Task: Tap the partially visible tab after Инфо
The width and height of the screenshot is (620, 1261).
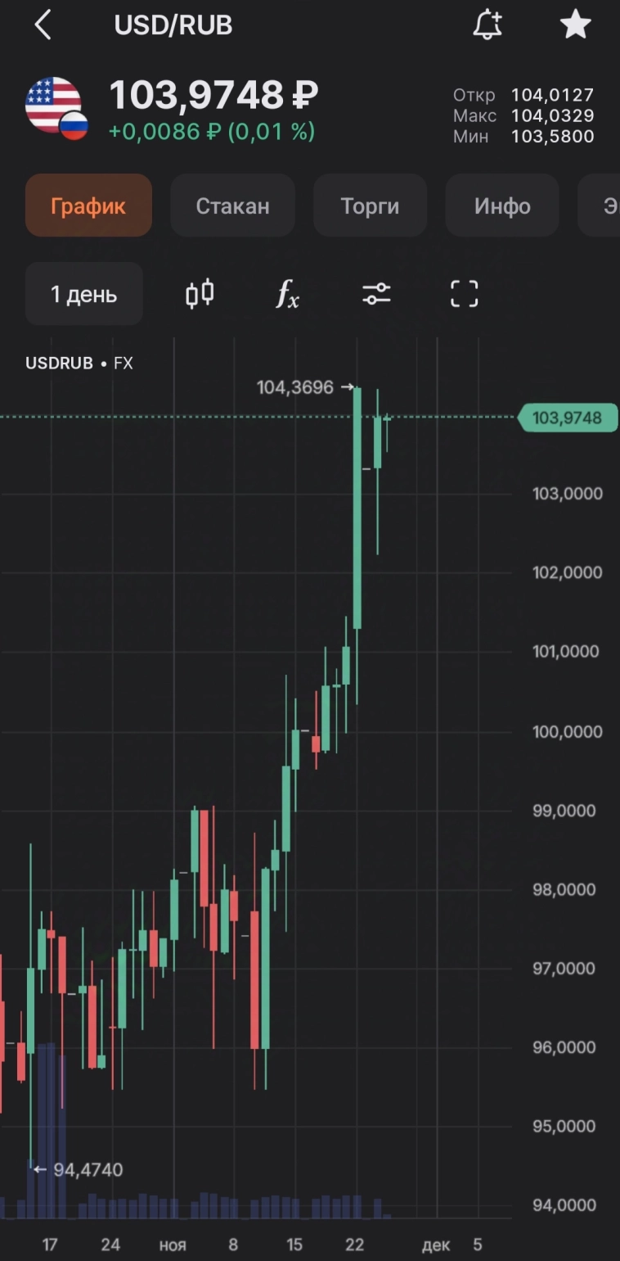Action: 604,206
